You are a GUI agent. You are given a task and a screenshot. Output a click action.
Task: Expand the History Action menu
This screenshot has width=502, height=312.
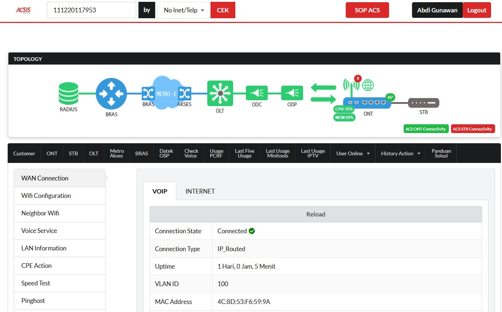tap(400, 153)
